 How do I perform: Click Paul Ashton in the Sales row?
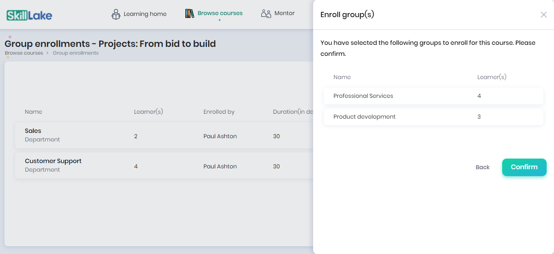click(x=220, y=136)
